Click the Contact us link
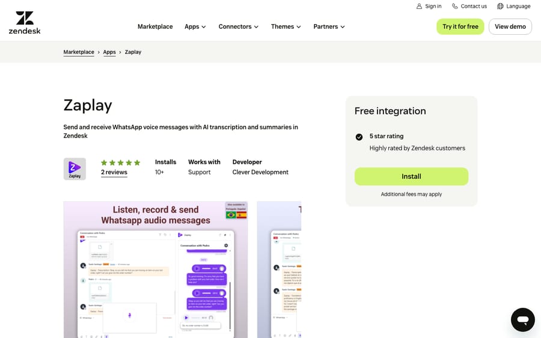 click(469, 6)
